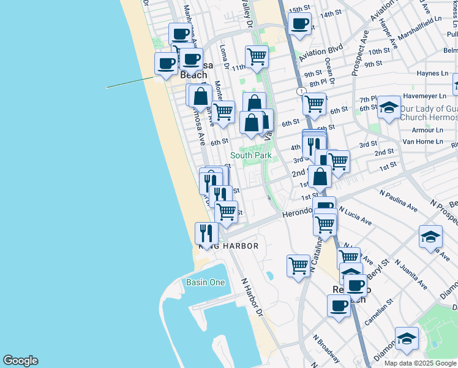
Task: Open the lowest cafe marker below Redondo Beach
Action: (x=339, y=307)
